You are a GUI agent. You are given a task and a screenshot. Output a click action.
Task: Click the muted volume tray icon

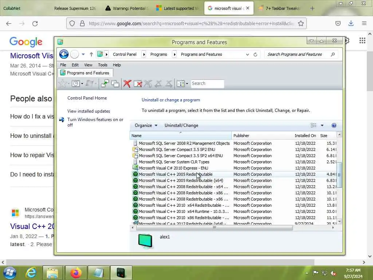(334, 273)
